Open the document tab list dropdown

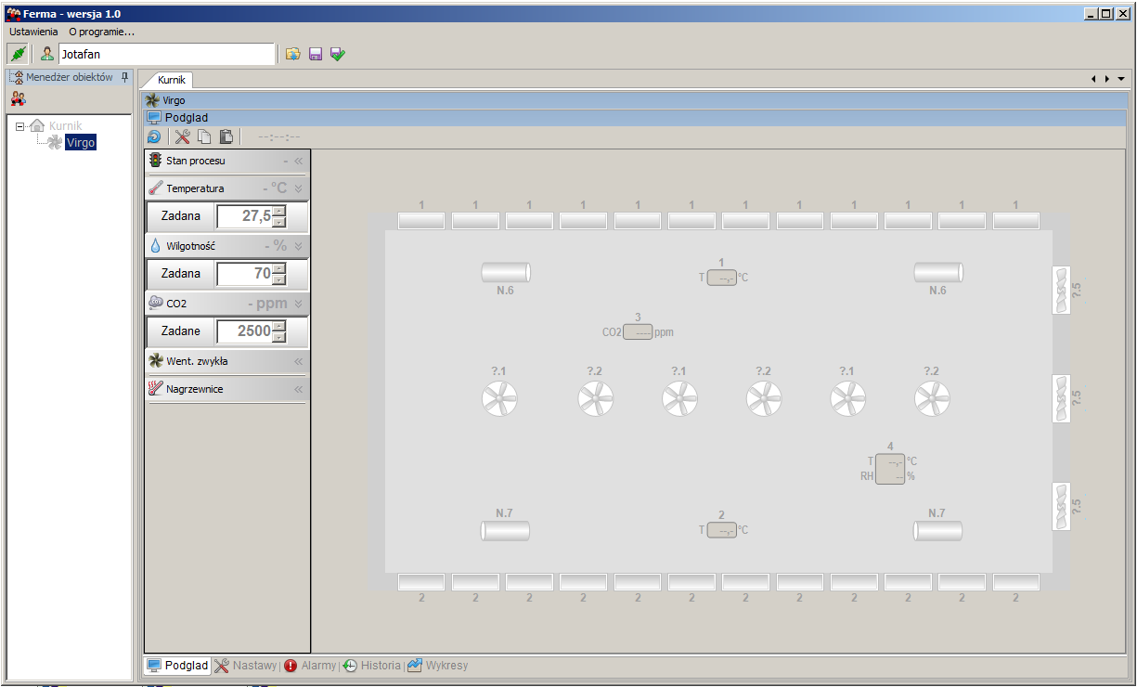pyautogui.click(x=1121, y=79)
